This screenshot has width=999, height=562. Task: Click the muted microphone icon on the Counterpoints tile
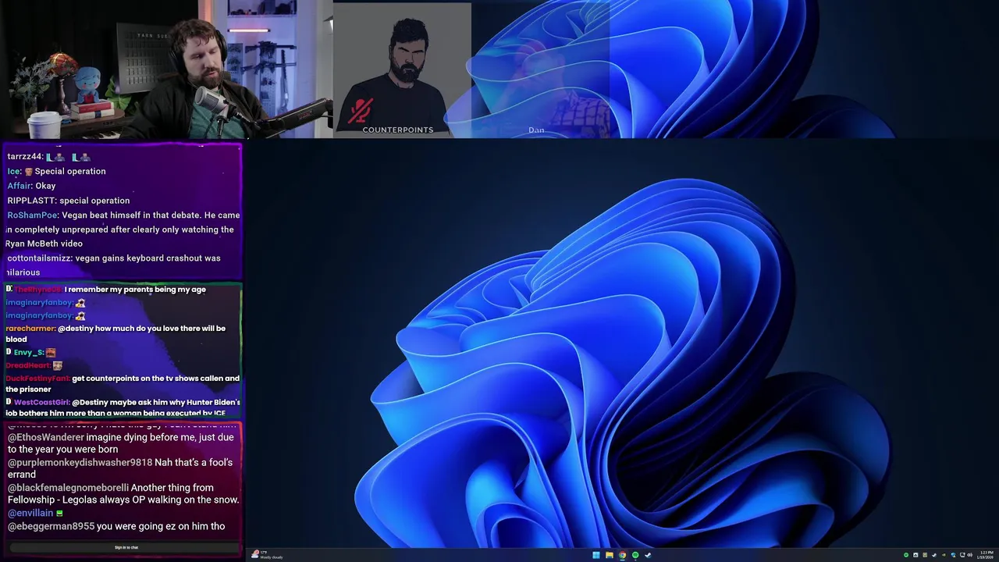click(360, 111)
